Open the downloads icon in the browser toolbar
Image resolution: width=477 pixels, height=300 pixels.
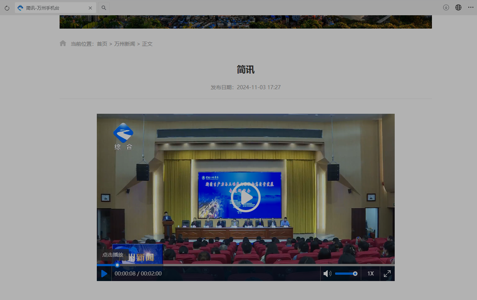tap(446, 8)
